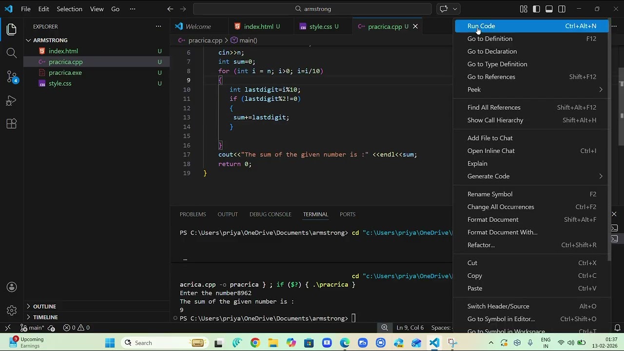Screen dimensions: 624x351
Task: Open the Manage gear menu
Action: tap(12, 311)
